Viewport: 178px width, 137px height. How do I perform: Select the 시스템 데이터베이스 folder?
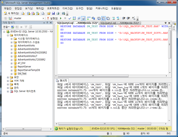[29, 38]
